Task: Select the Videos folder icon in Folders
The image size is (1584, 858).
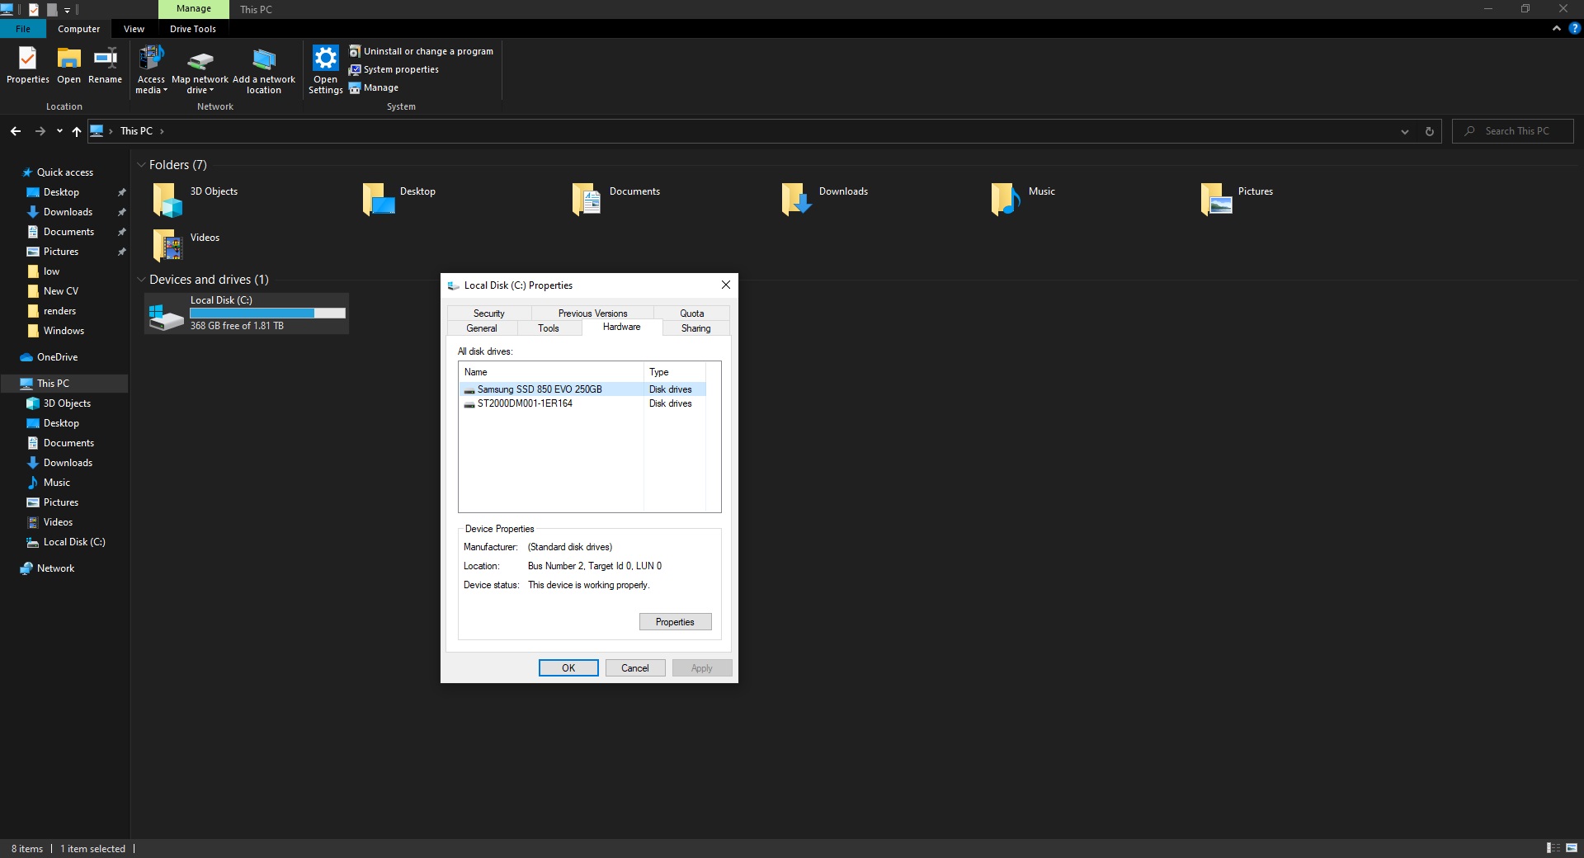Action: point(167,246)
